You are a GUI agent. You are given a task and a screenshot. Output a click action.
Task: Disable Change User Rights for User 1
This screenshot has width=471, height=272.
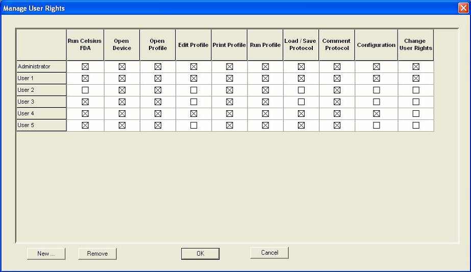click(415, 78)
